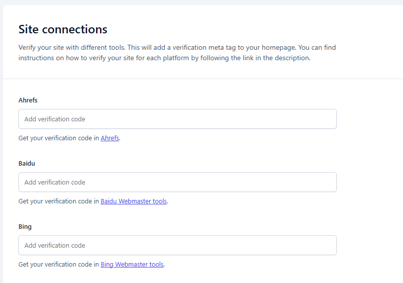The height and width of the screenshot is (283, 403).
Task: Open the Ahrefs link
Action: click(x=109, y=138)
